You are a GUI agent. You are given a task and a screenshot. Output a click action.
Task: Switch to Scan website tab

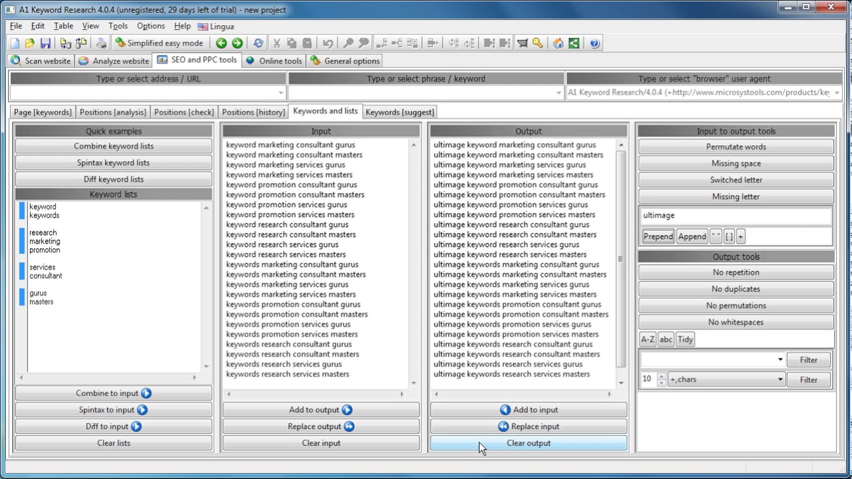tap(41, 61)
